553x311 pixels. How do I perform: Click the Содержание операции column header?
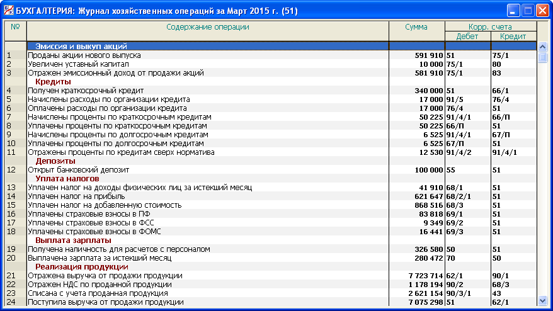tap(208, 31)
